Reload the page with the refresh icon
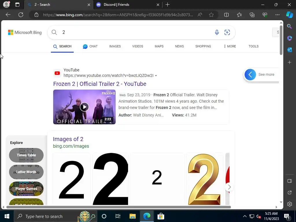Screen dimensions: 296x222 (21, 15)
